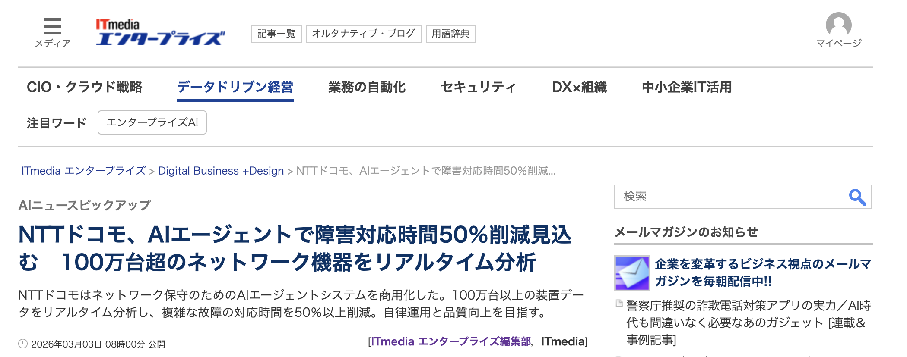
Task: Click ITmedia エンタープライズ breadcrumb link
Action: [x=83, y=171]
